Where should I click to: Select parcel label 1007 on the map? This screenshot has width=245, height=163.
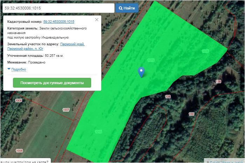point(66,110)
